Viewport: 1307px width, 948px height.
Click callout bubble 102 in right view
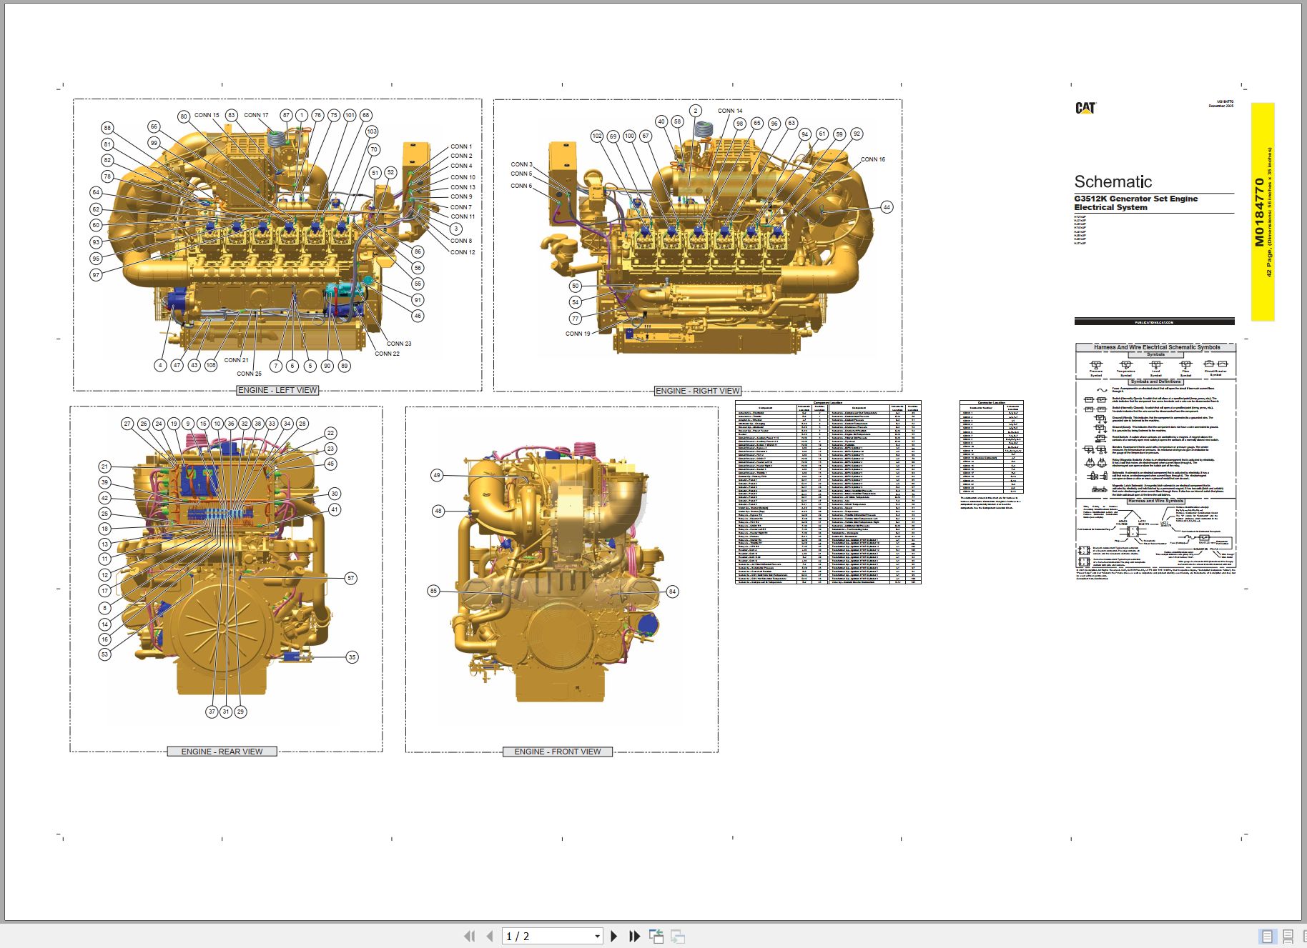tap(597, 136)
